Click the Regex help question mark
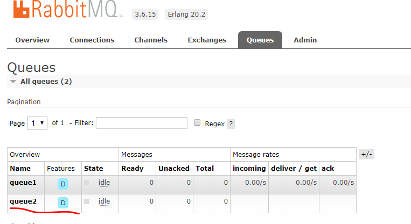Viewport: 411px width, 224px height. 231,124
